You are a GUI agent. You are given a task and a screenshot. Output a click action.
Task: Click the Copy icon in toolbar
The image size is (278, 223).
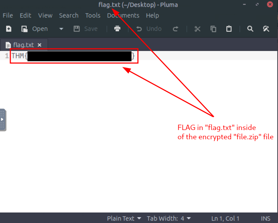click(213, 29)
